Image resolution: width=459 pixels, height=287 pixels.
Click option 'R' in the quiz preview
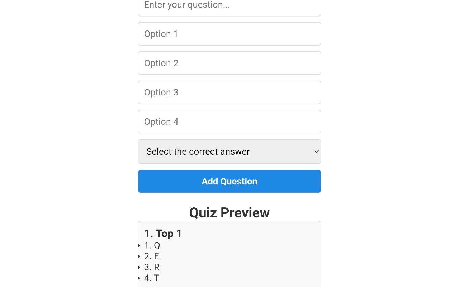click(151, 267)
